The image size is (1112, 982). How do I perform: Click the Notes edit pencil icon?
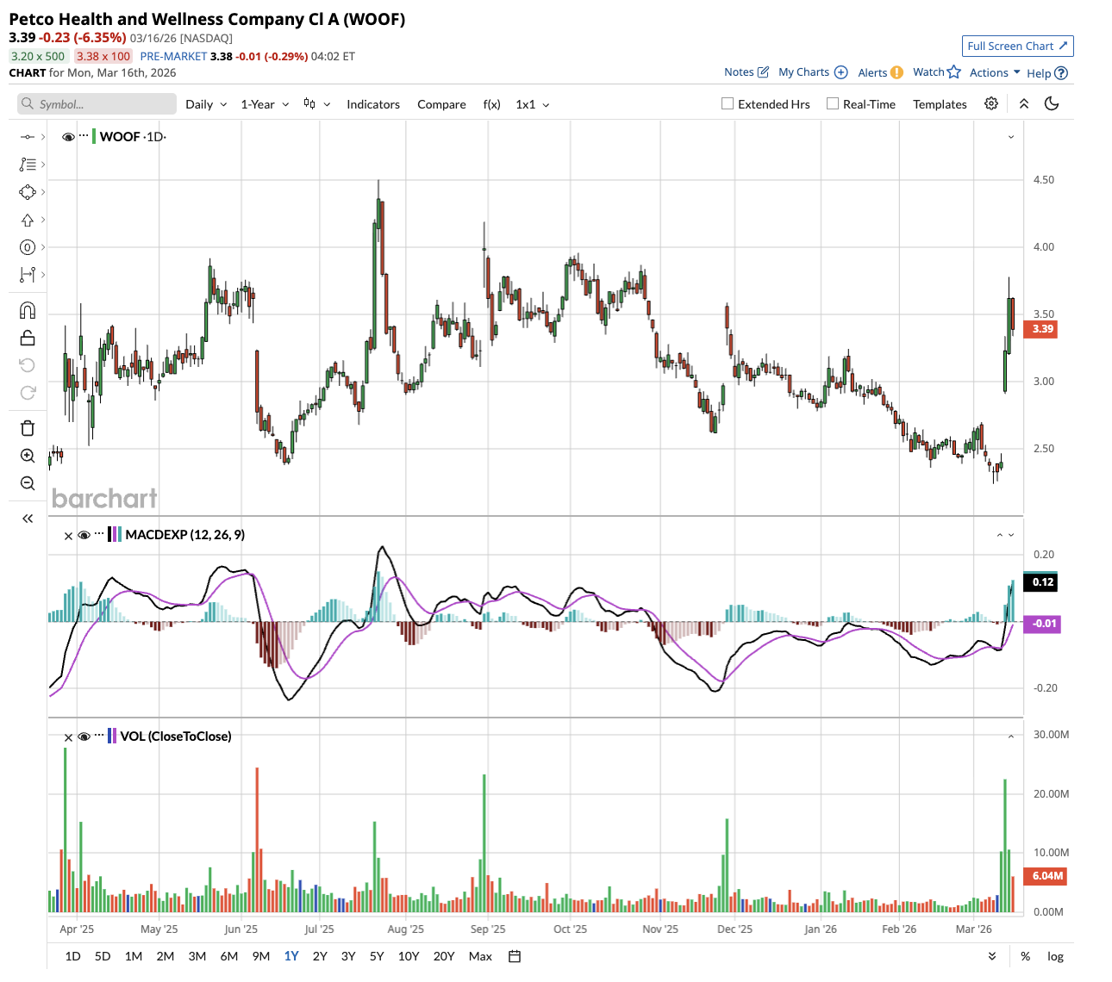pyautogui.click(x=763, y=71)
